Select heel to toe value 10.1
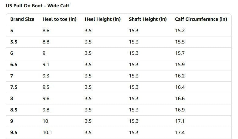This screenshot has width=238, height=139. 47,132
